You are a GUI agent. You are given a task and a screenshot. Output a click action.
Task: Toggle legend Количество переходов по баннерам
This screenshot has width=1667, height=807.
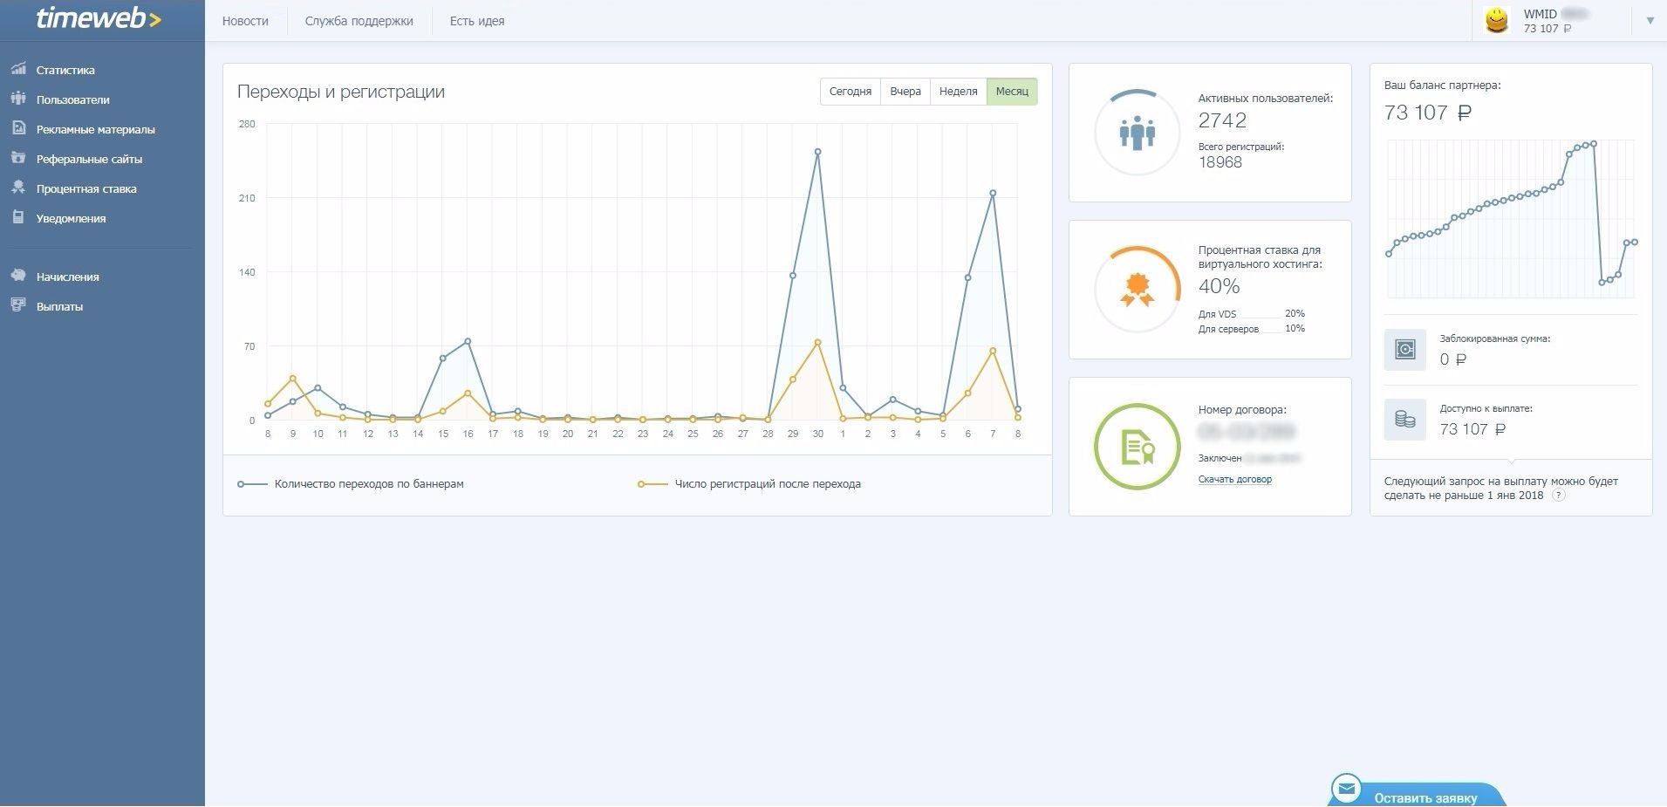coord(351,483)
